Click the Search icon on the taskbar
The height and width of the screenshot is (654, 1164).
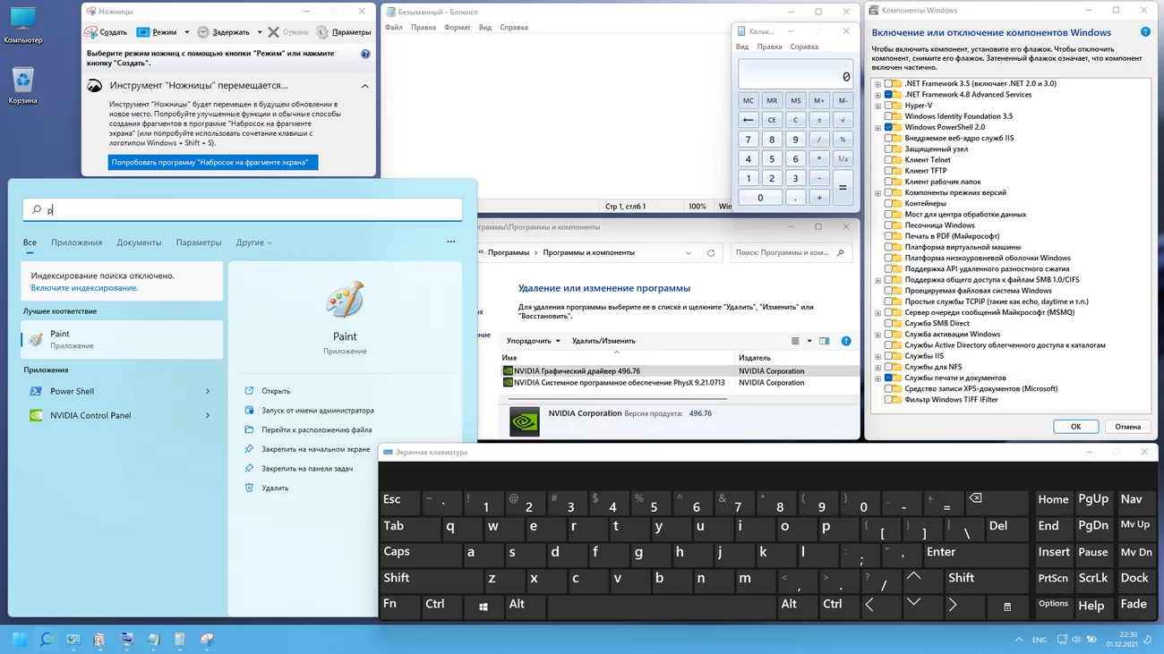click(47, 640)
